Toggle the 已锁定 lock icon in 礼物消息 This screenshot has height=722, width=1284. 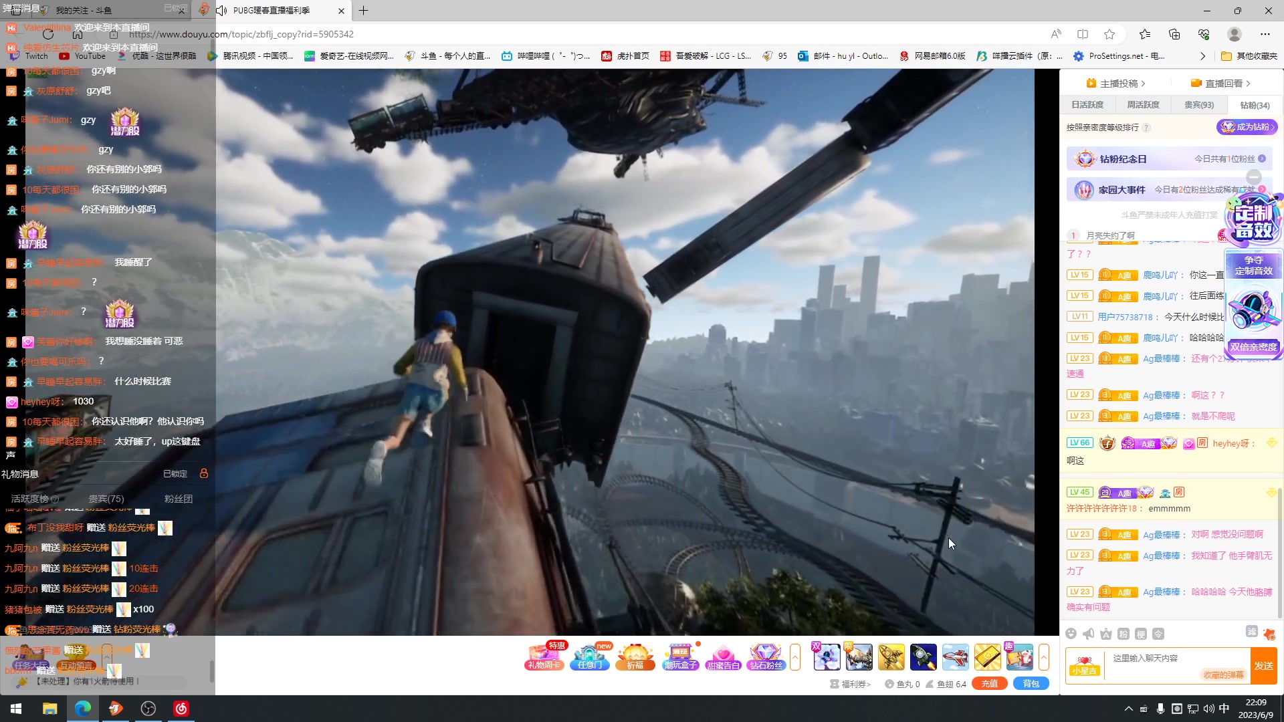click(x=204, y=473)
